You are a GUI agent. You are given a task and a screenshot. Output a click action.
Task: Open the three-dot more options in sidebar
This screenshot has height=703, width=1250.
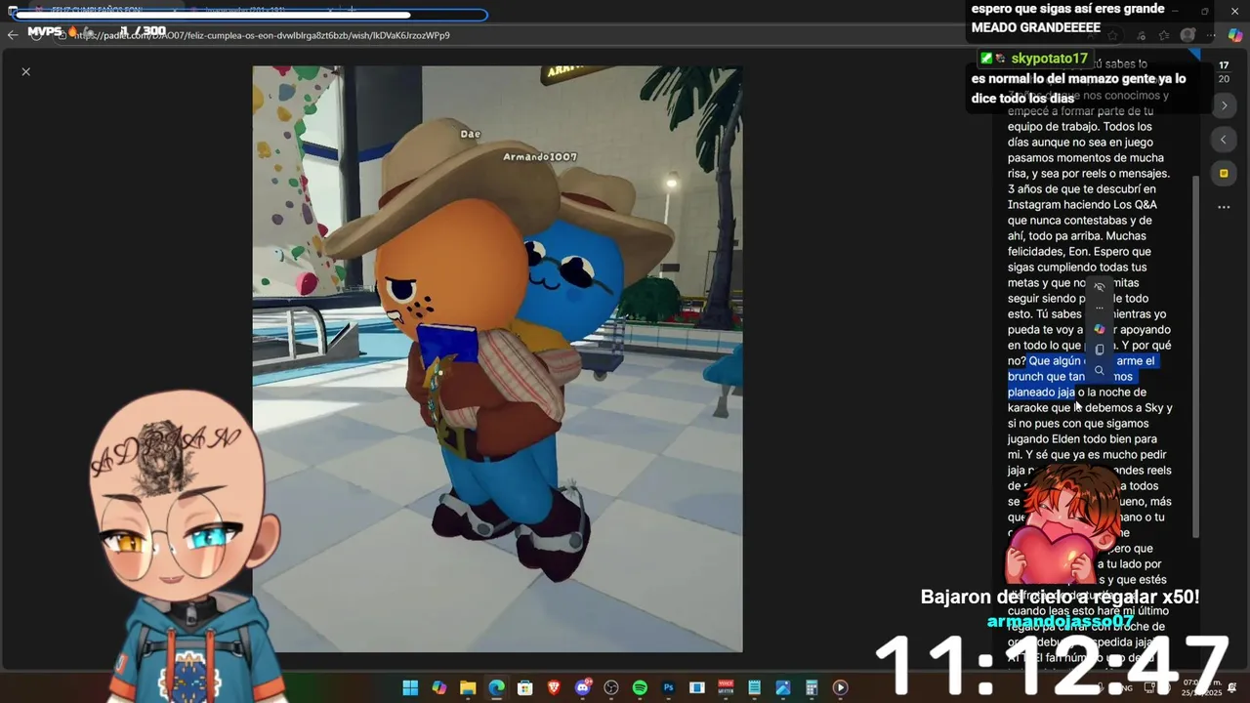tap(1224, 207)
